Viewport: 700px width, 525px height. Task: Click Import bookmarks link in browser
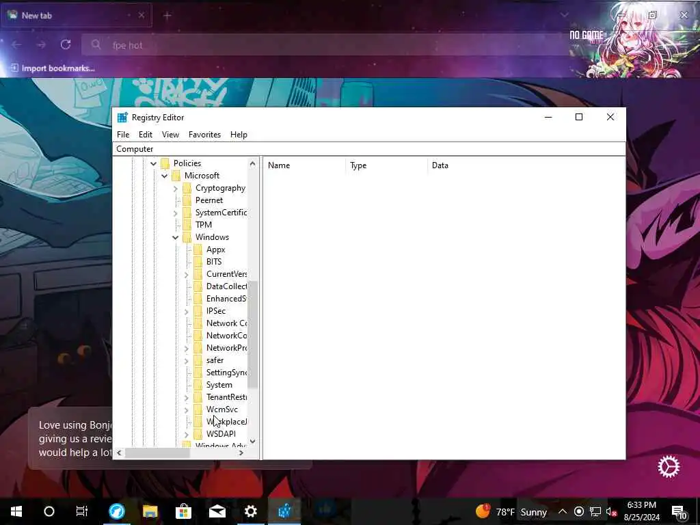(53, 68)
